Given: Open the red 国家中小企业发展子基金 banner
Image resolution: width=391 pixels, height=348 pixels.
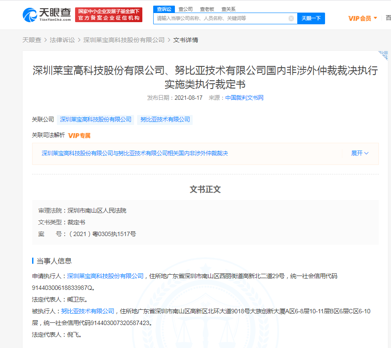Looking at the screenshot, I should [109, 15].
